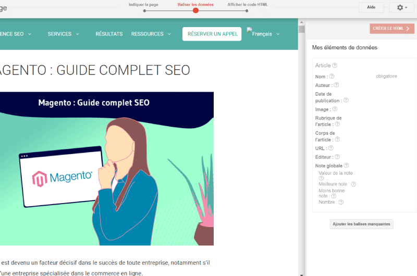Click help icon beside Nombre field

tap(341, 202)
